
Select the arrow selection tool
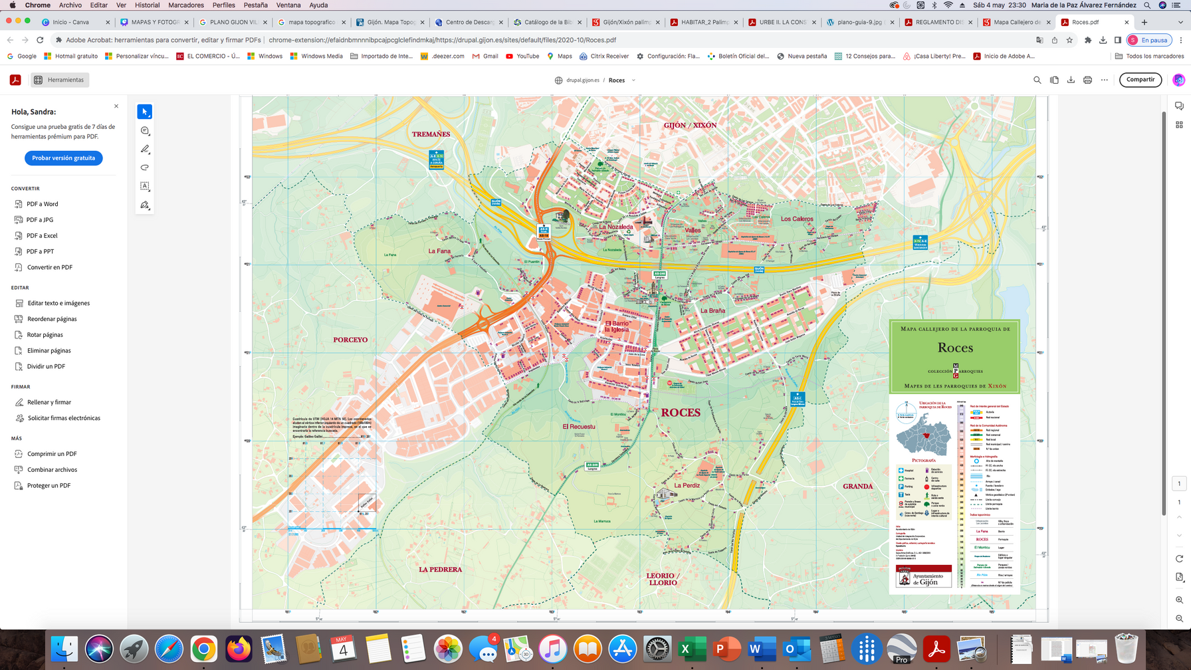point(144,112)
